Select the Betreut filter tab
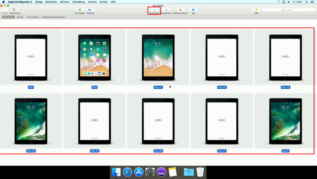 [20, 17]
